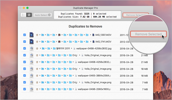Uncheck the checkbox for IMG_1741.MOV

(25, 42)
